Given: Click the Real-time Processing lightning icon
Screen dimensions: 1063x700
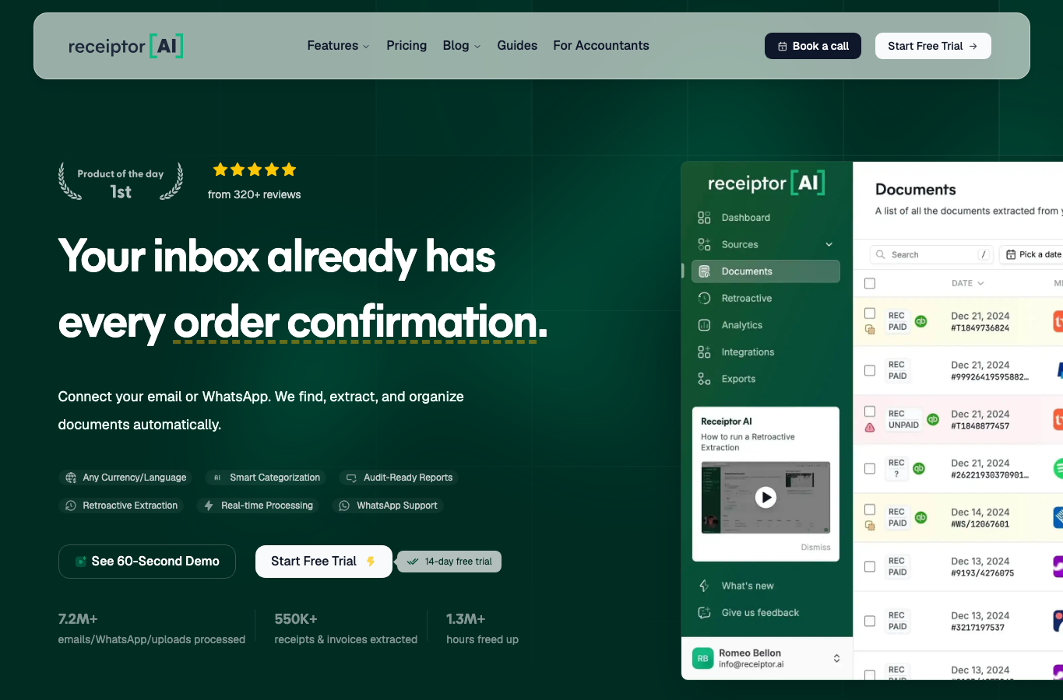Looking at the screenshot, I should point(209,506).
